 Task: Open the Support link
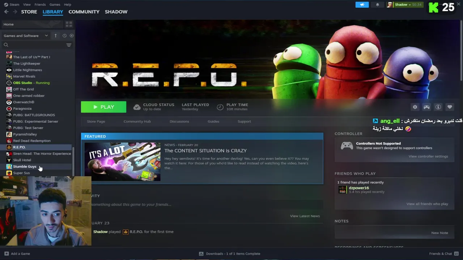[244, 121]
